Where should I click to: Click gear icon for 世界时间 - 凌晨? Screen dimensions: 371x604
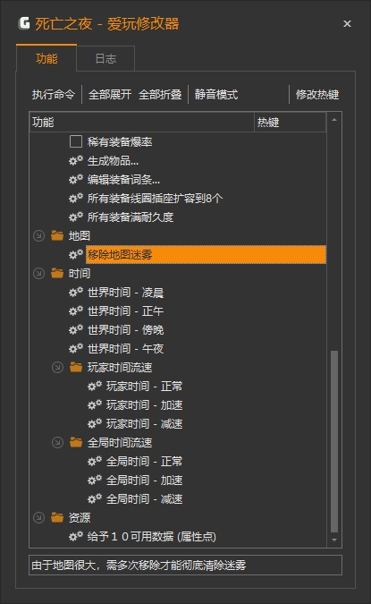pos(76,292)
